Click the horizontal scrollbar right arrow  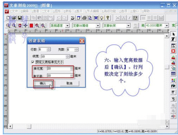point(167,126)
